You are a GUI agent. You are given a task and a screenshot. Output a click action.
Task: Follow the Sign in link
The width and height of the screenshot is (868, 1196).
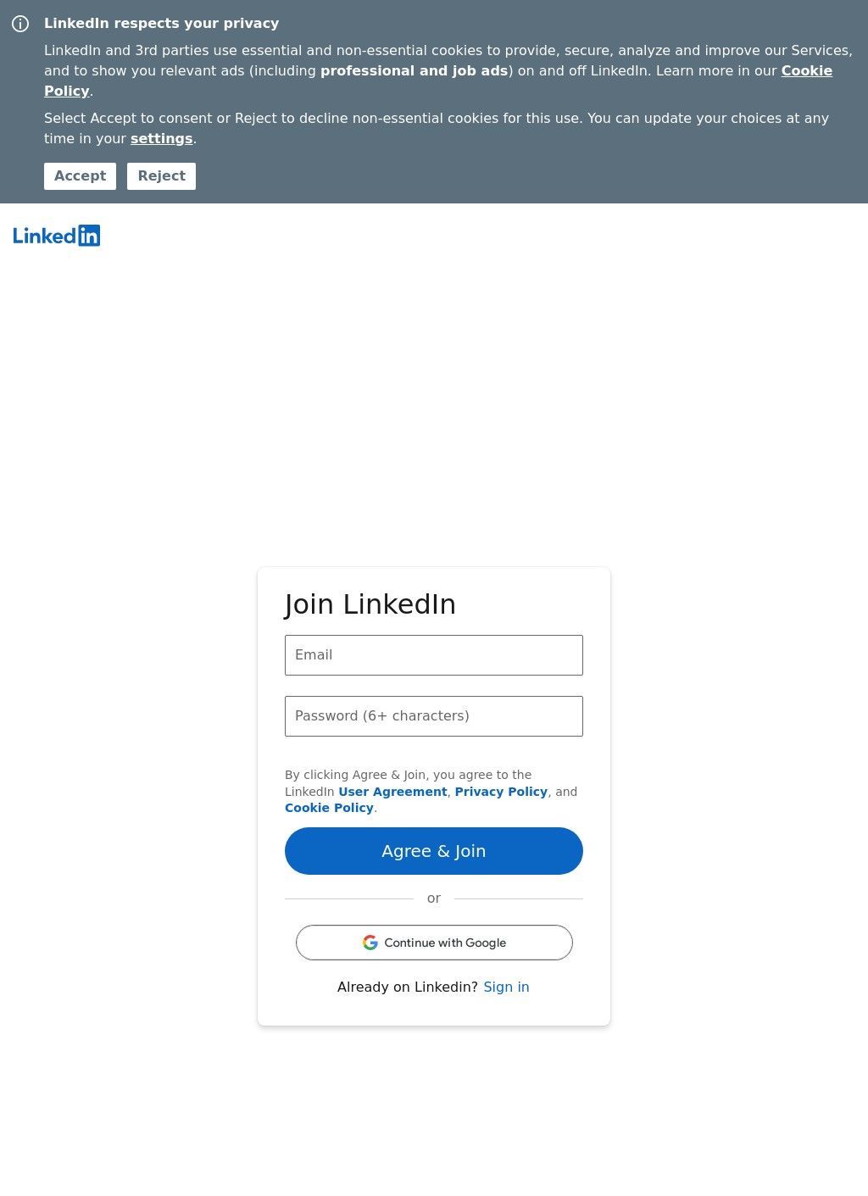(506, 987)
